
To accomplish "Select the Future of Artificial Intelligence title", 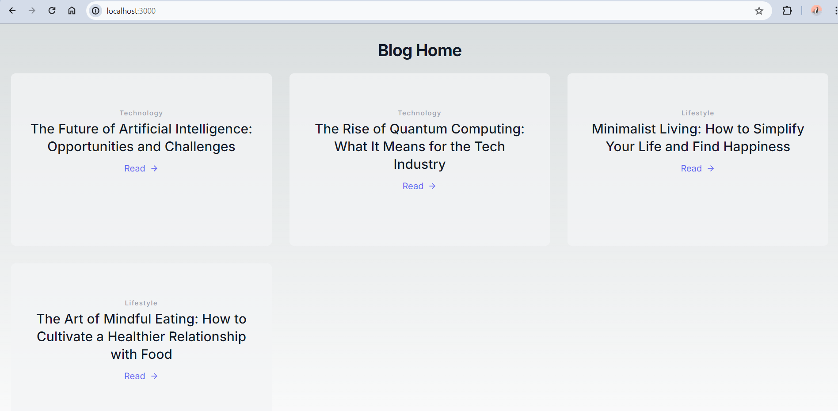I will coord(141,137).
